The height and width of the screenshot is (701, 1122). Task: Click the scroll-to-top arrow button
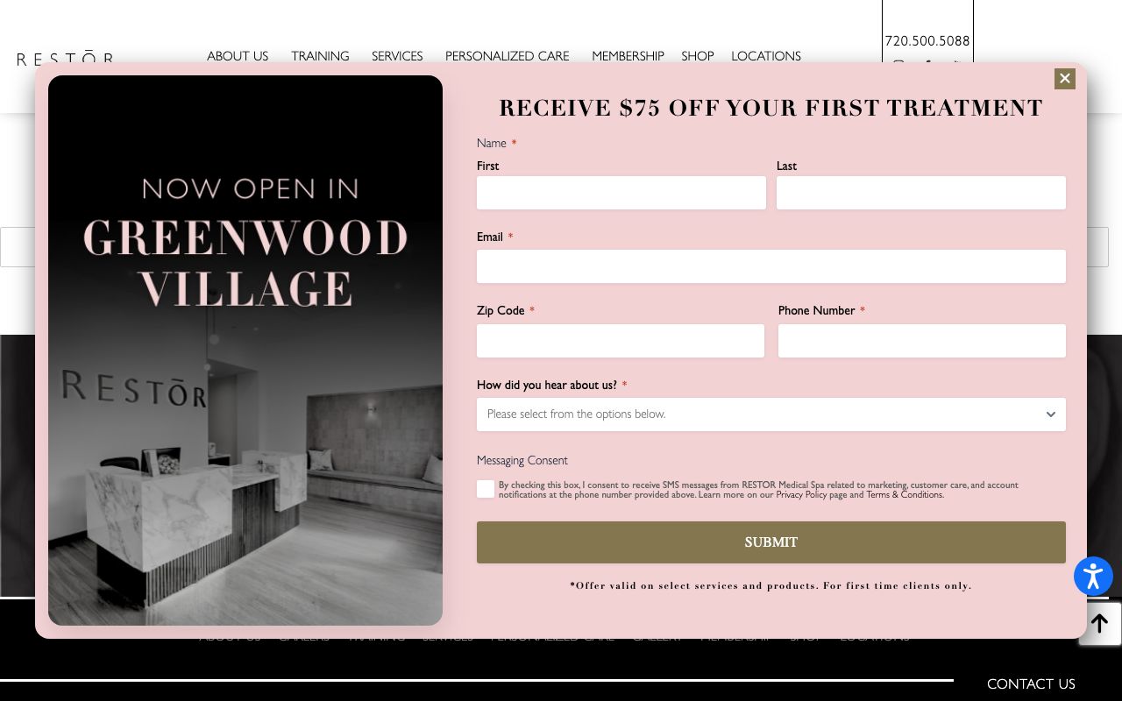click(1099, 623)
